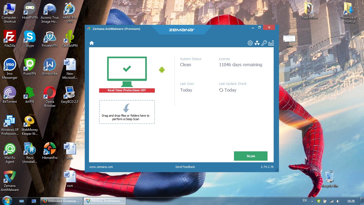Open the license key icon
Screen dimensions: 364x205
[x=264, y=43]
